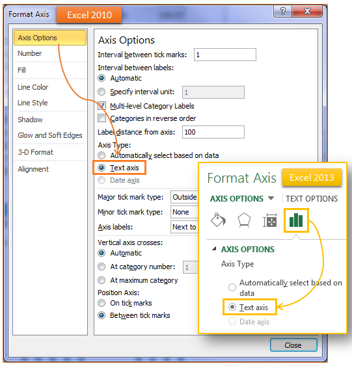352x366 pixels.
Task: Open the Fill category
Action: pos(50,70)
